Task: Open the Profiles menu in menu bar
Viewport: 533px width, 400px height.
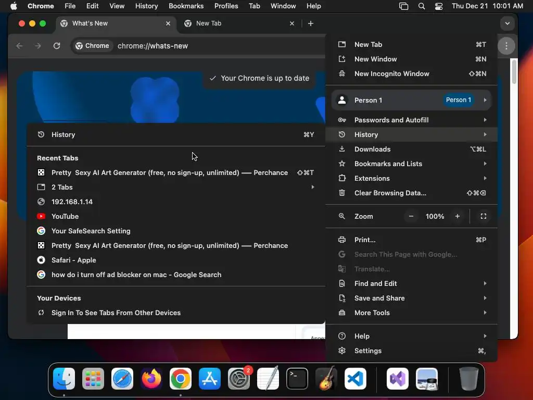Action: click(x=226, y=6)
